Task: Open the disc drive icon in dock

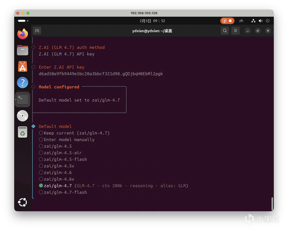Action: (x=23, y=116)
